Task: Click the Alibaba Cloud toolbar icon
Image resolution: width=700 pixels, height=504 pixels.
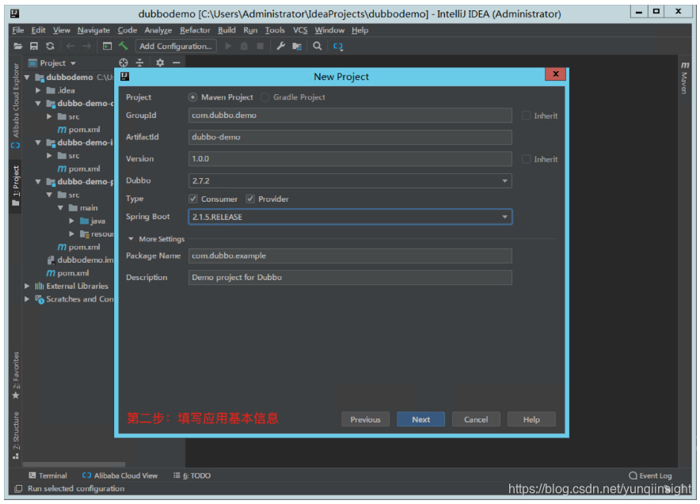Action: 338,46
